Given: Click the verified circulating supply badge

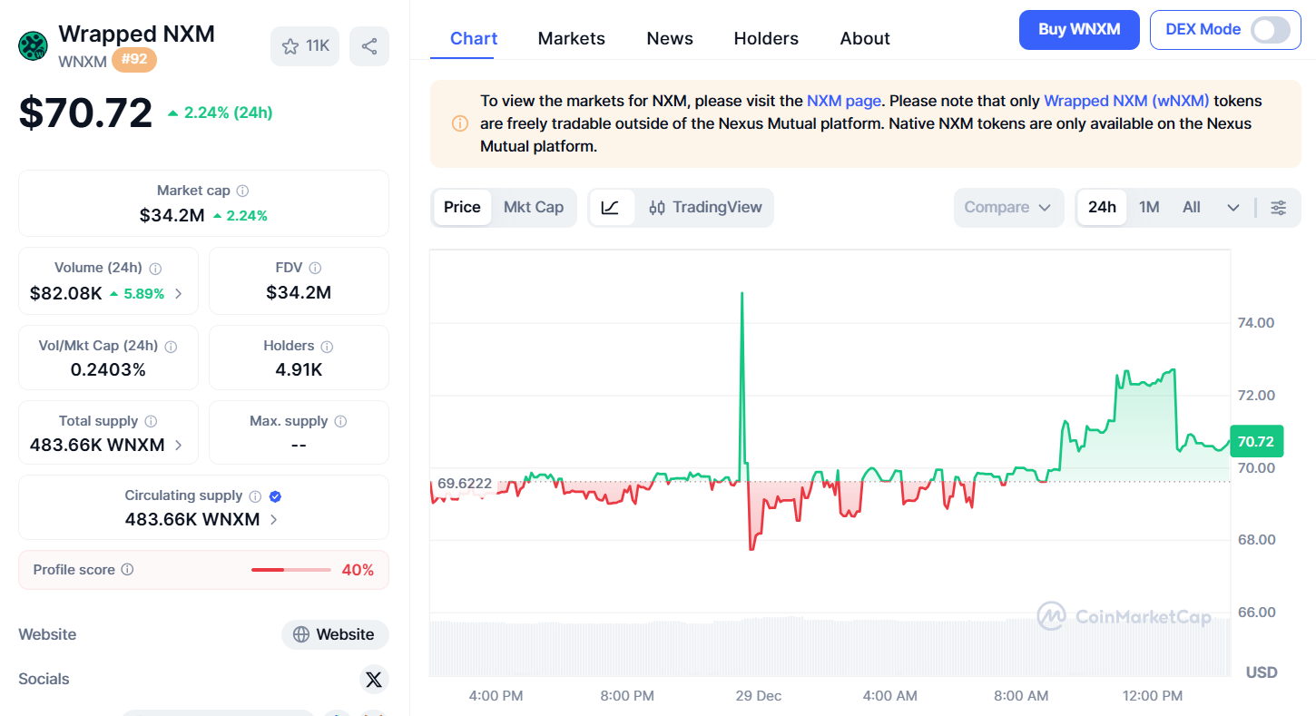Looking at the screenshot, I should pyautogui.click(x=275, y=496).
